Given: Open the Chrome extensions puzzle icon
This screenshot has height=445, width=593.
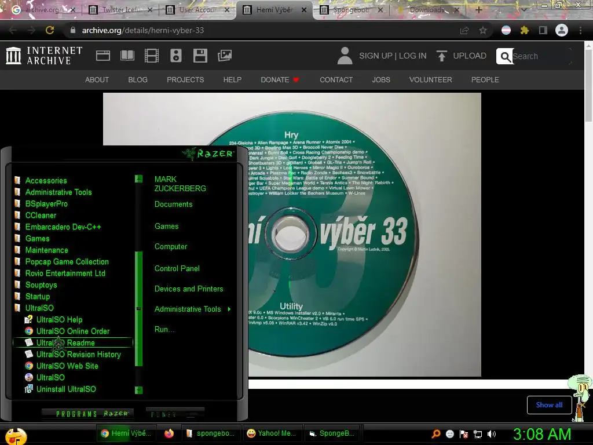Looking at the screenshot, I should 524,30.
